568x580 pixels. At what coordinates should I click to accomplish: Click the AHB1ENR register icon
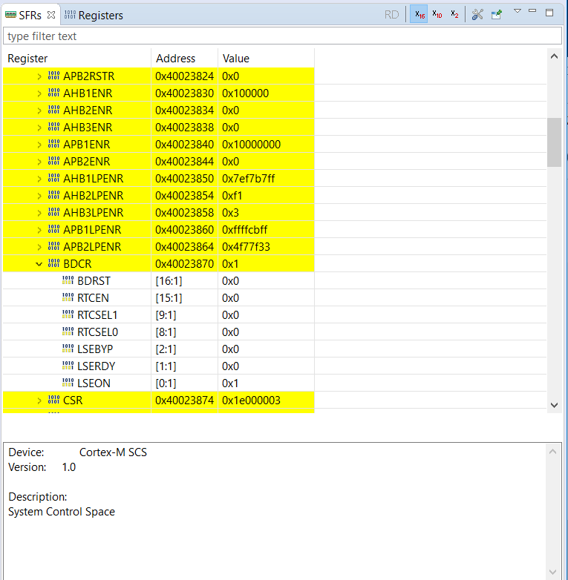click(53, 93)
